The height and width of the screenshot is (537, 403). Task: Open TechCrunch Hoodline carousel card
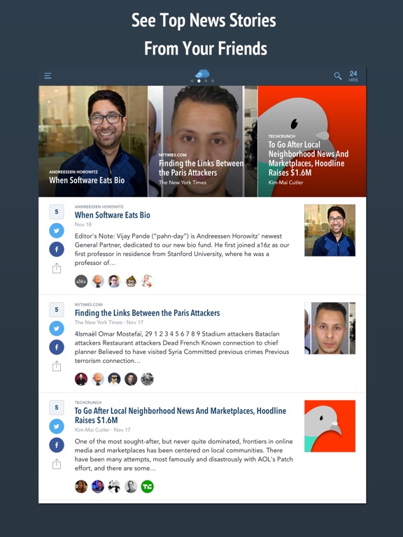tap(312, 141)
